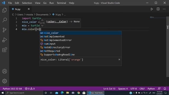Click line 1 import turtle code

(31, 18)
